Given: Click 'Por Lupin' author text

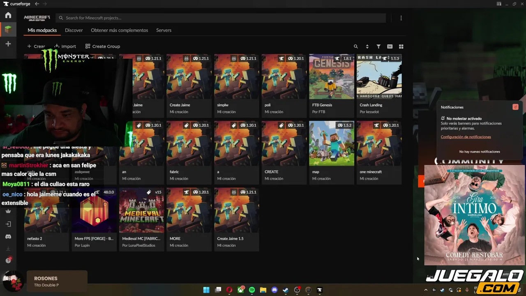Looking at the screenshot, I should (x=83, y=245).
